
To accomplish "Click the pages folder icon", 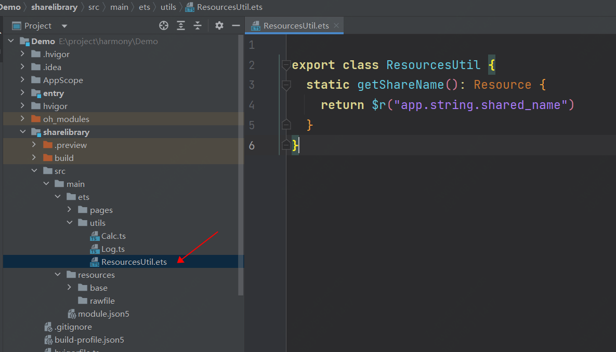I will (x=83, y=210).
